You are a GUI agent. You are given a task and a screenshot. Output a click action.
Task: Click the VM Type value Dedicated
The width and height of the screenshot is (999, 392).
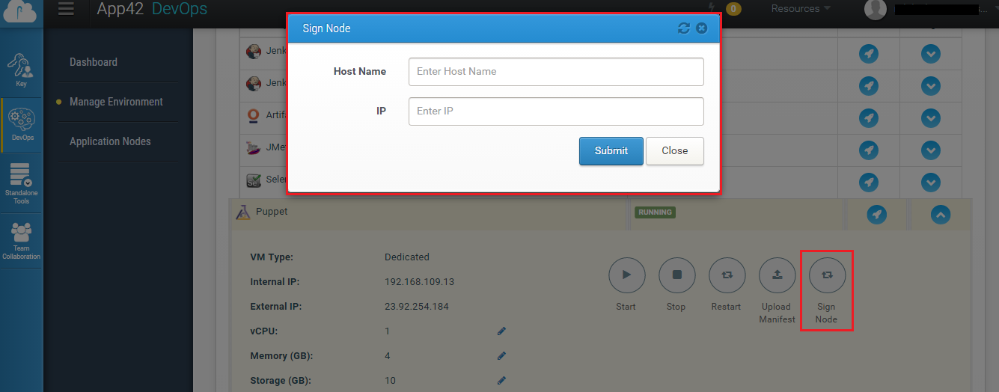[407, 257]
